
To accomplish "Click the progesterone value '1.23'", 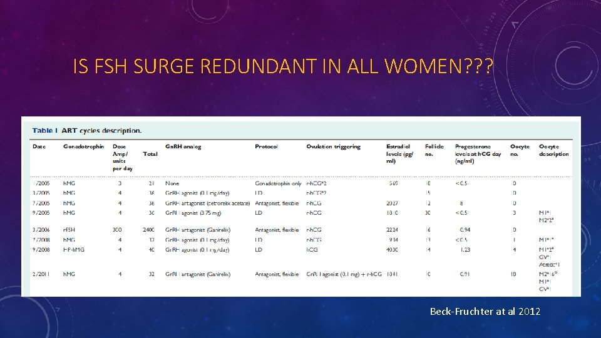I will [465, 250].
